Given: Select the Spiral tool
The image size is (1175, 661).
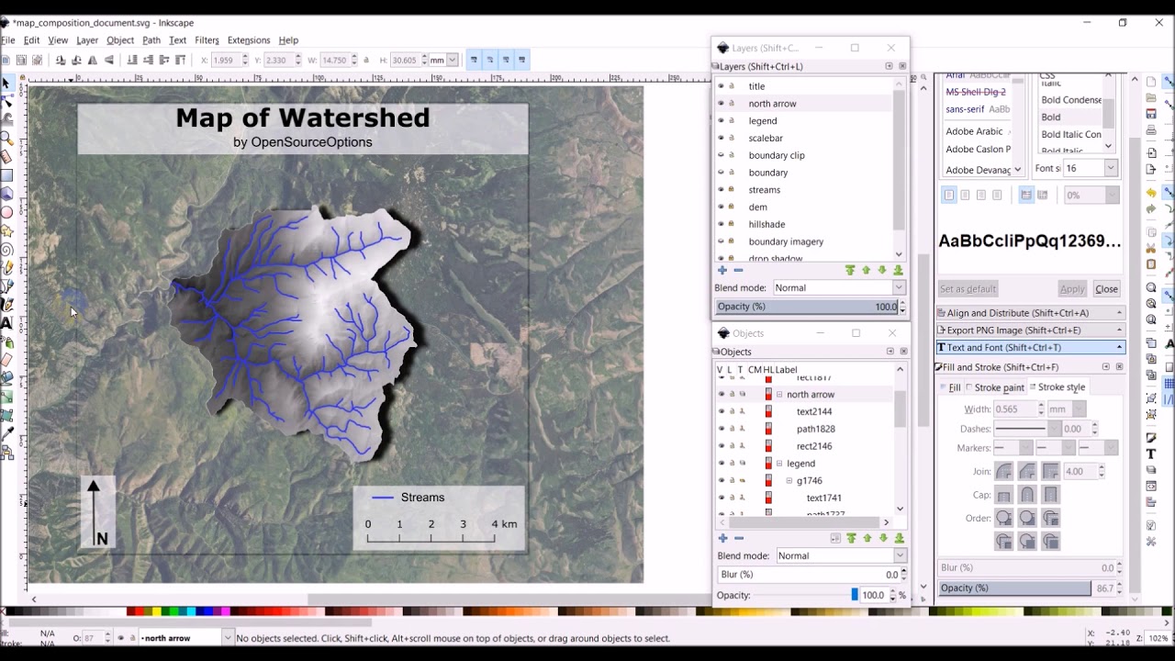Looking at the screenshot, I should (6, 250).
